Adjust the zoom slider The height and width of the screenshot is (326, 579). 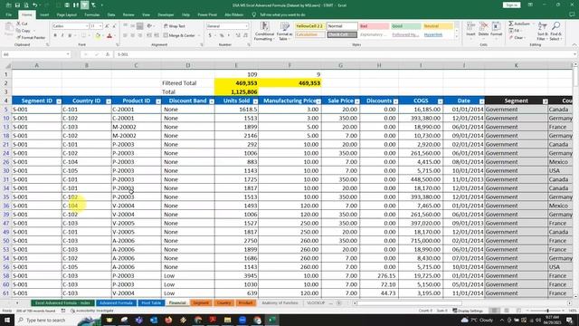click(547, 311)
